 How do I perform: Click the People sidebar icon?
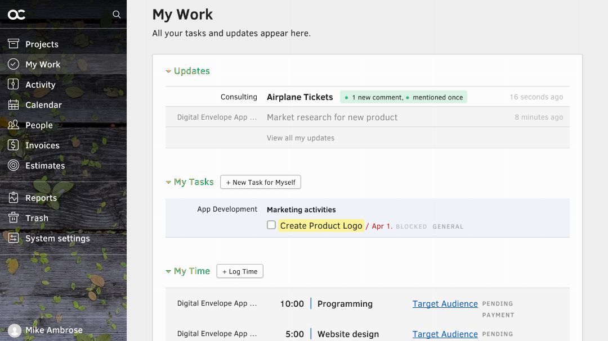14,125
